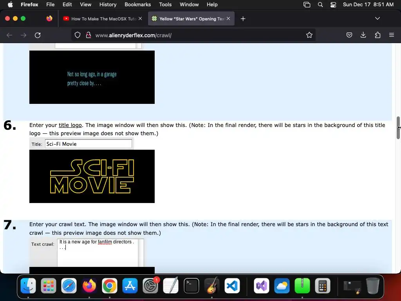Launch Safari from the Dock
Image resolution: width=401 pixels, height=301 pixels.
(69, 286)
